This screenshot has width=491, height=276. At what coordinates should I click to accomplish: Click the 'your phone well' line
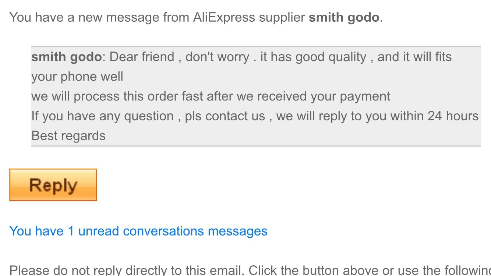[77, 77]
